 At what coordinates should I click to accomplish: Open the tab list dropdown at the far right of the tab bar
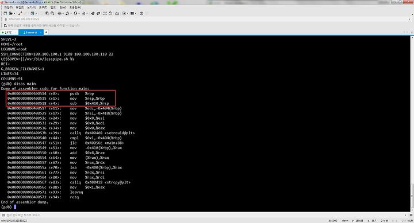412,32
